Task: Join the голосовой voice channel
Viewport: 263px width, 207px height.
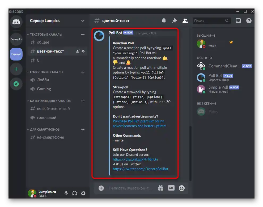Action: (x=57, y=118)
